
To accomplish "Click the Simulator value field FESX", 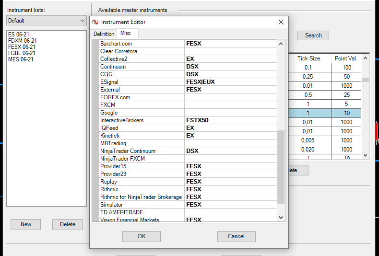I will pyautogui.click(x=231, y=205).
